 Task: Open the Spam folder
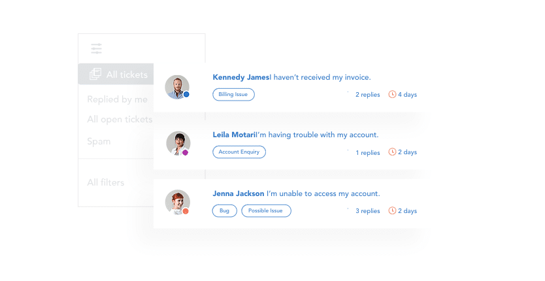[x=99, y=141]
